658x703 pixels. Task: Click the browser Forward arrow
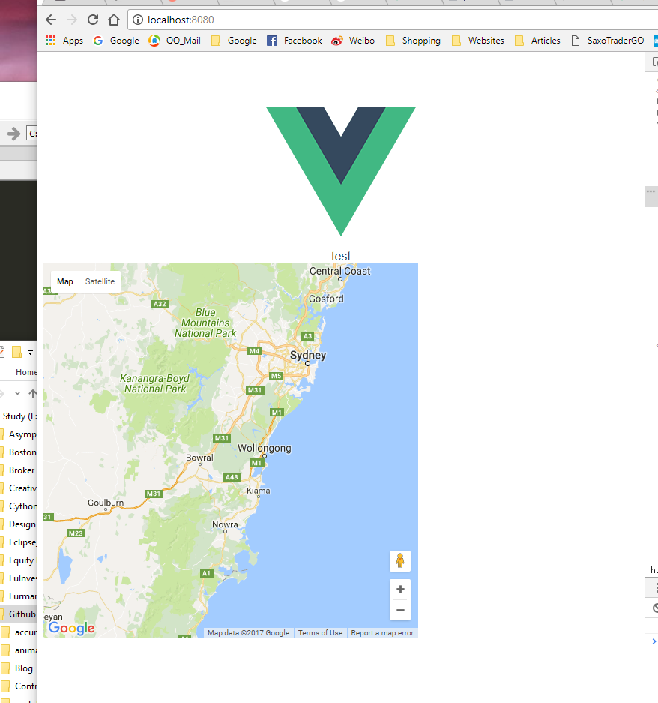72,20
